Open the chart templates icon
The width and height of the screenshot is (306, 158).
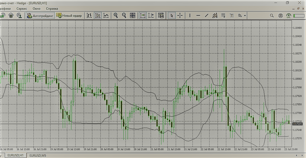tap(161, 15)
